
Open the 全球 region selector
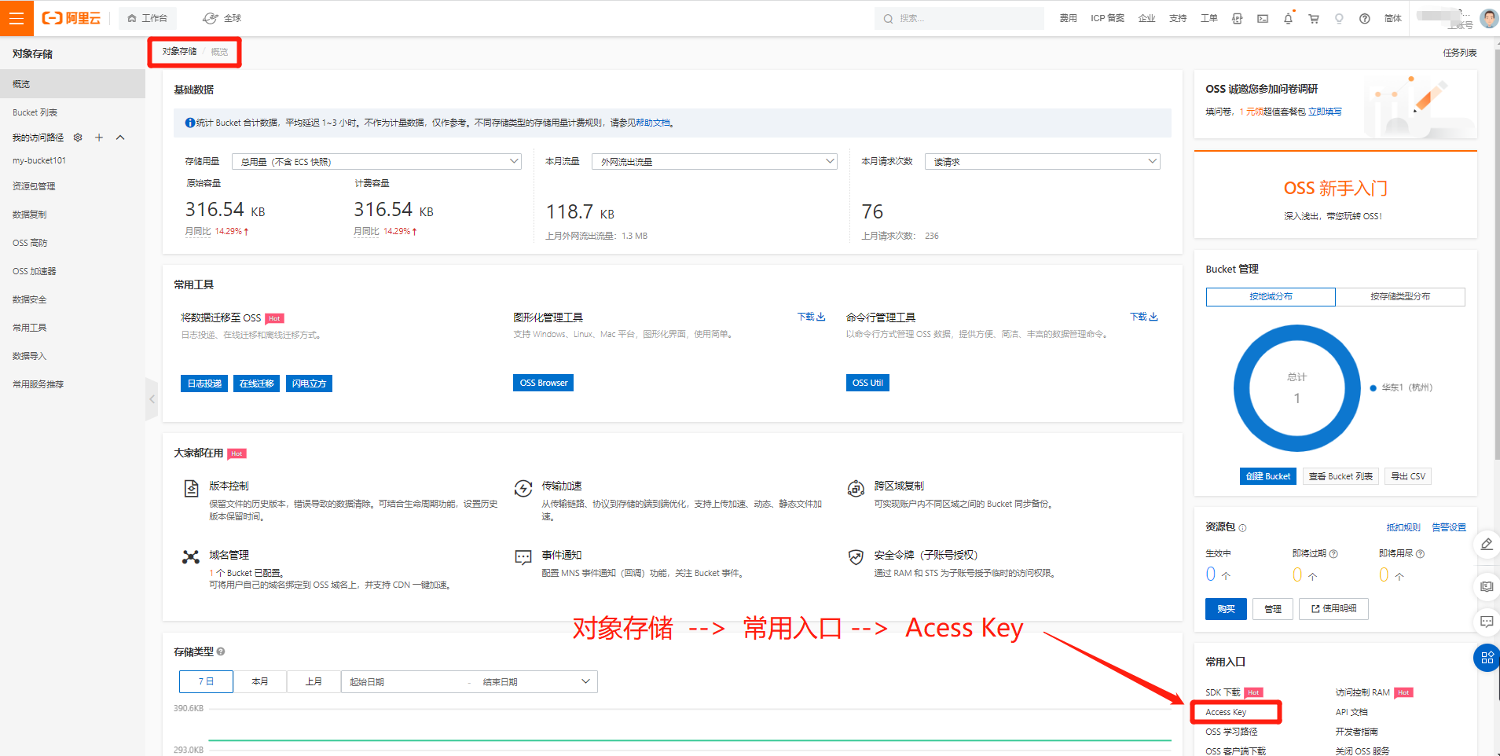tap(222, 18)
